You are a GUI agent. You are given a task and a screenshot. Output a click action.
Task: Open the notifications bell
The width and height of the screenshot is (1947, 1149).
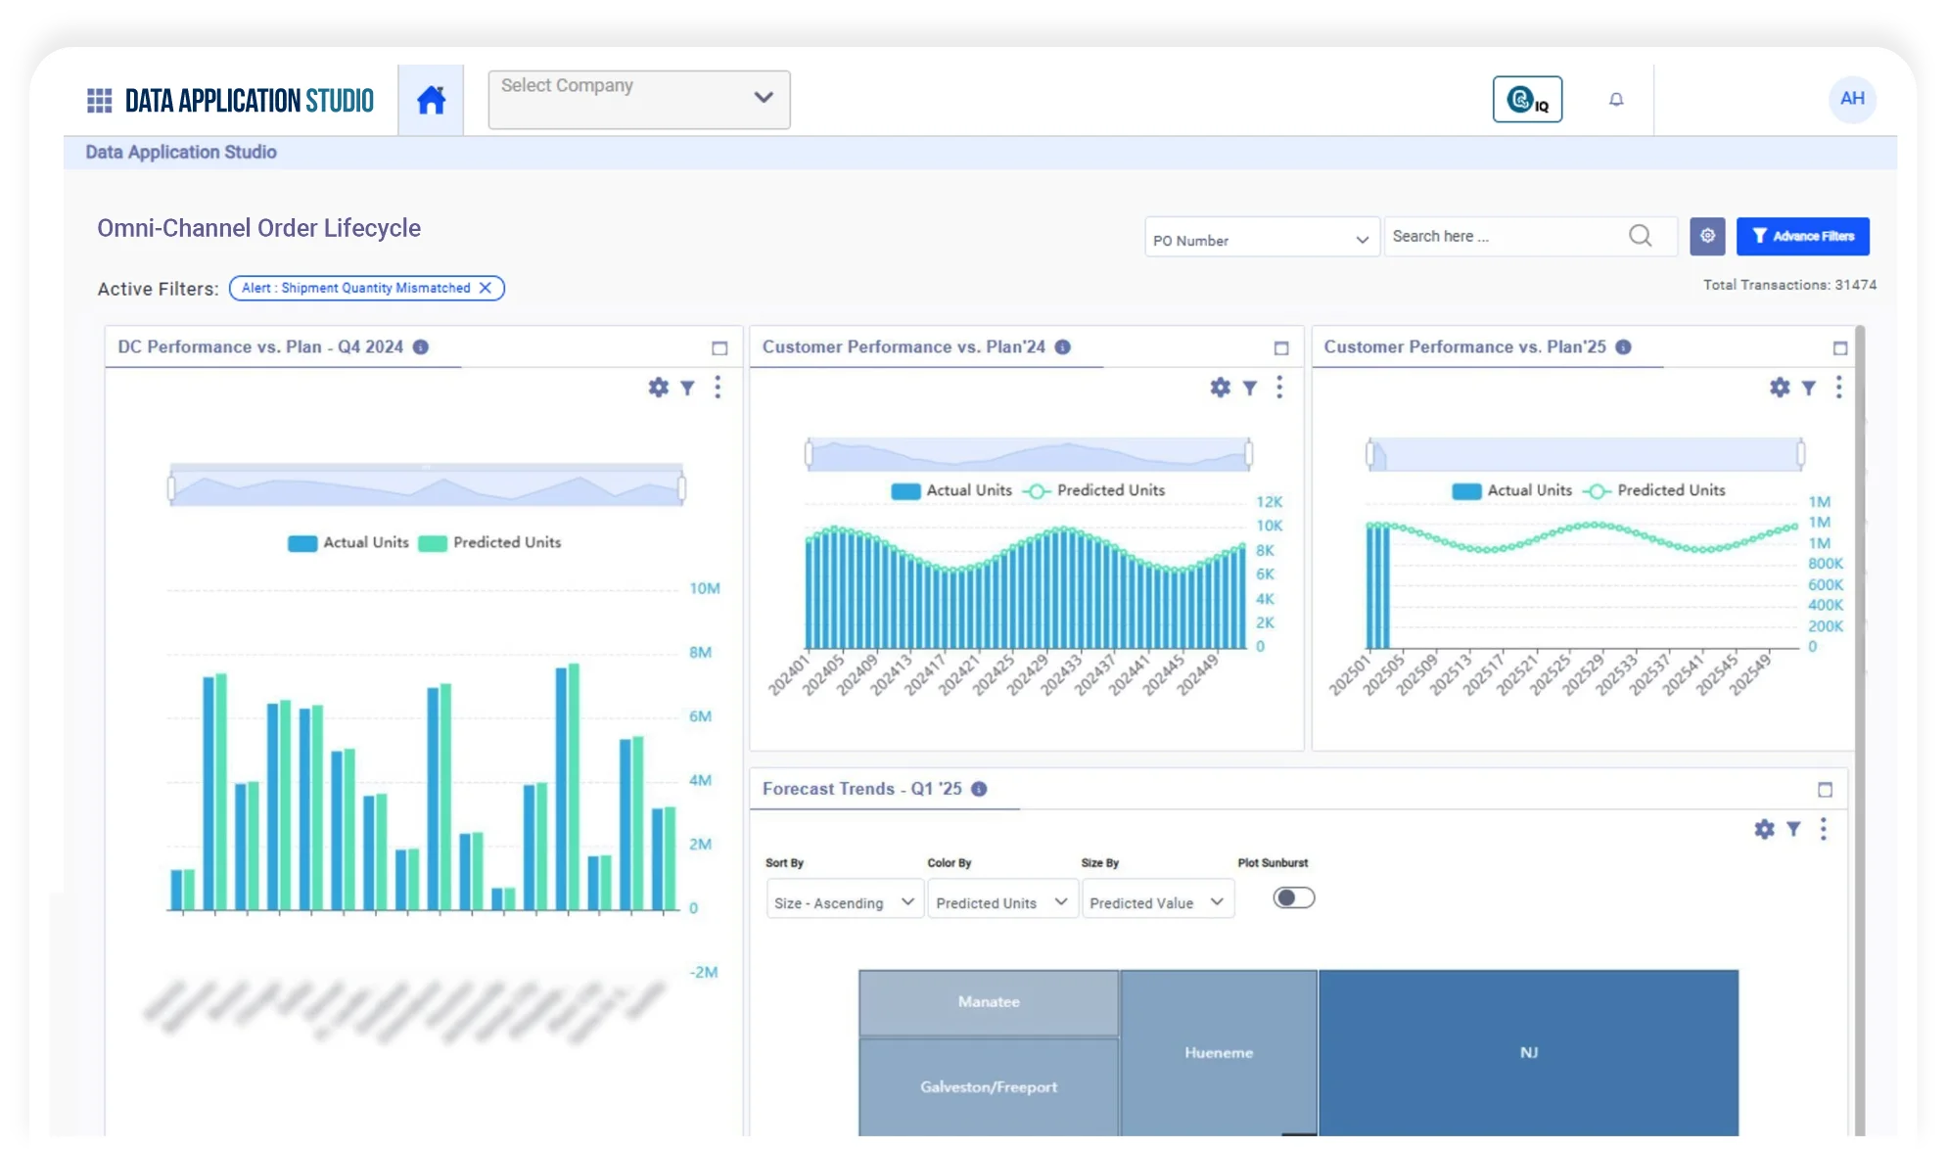pos(1616,99)
